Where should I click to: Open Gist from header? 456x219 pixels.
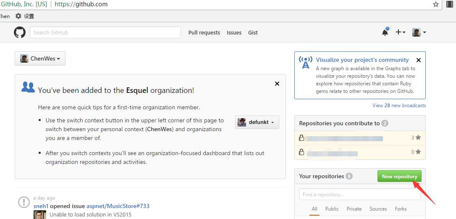point(253,33)
